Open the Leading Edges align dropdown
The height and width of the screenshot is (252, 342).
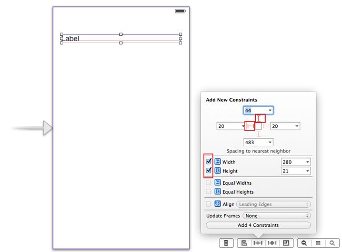point(274,204)
